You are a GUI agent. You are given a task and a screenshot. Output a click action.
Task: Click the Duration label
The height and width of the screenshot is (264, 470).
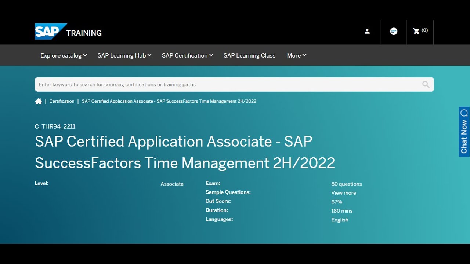tap(217, 210)
